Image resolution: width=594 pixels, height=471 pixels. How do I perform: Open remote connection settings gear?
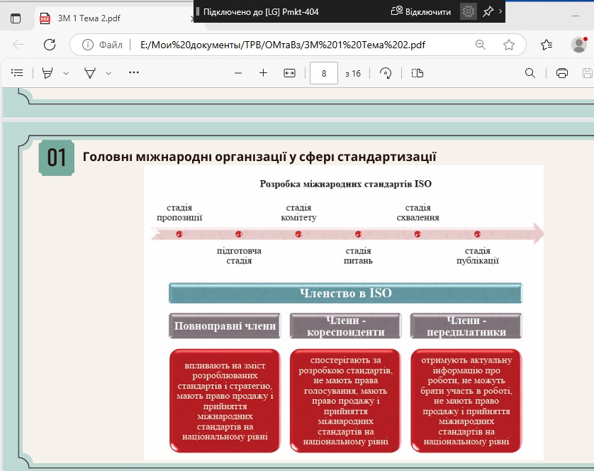coord(469,11)
